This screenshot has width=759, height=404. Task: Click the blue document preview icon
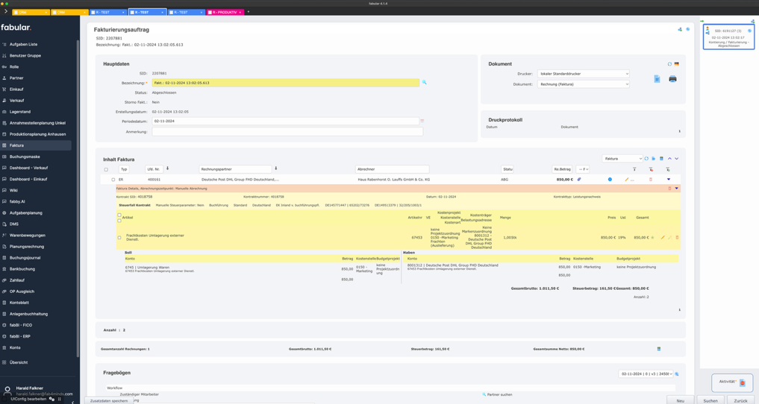click(657, 79)
